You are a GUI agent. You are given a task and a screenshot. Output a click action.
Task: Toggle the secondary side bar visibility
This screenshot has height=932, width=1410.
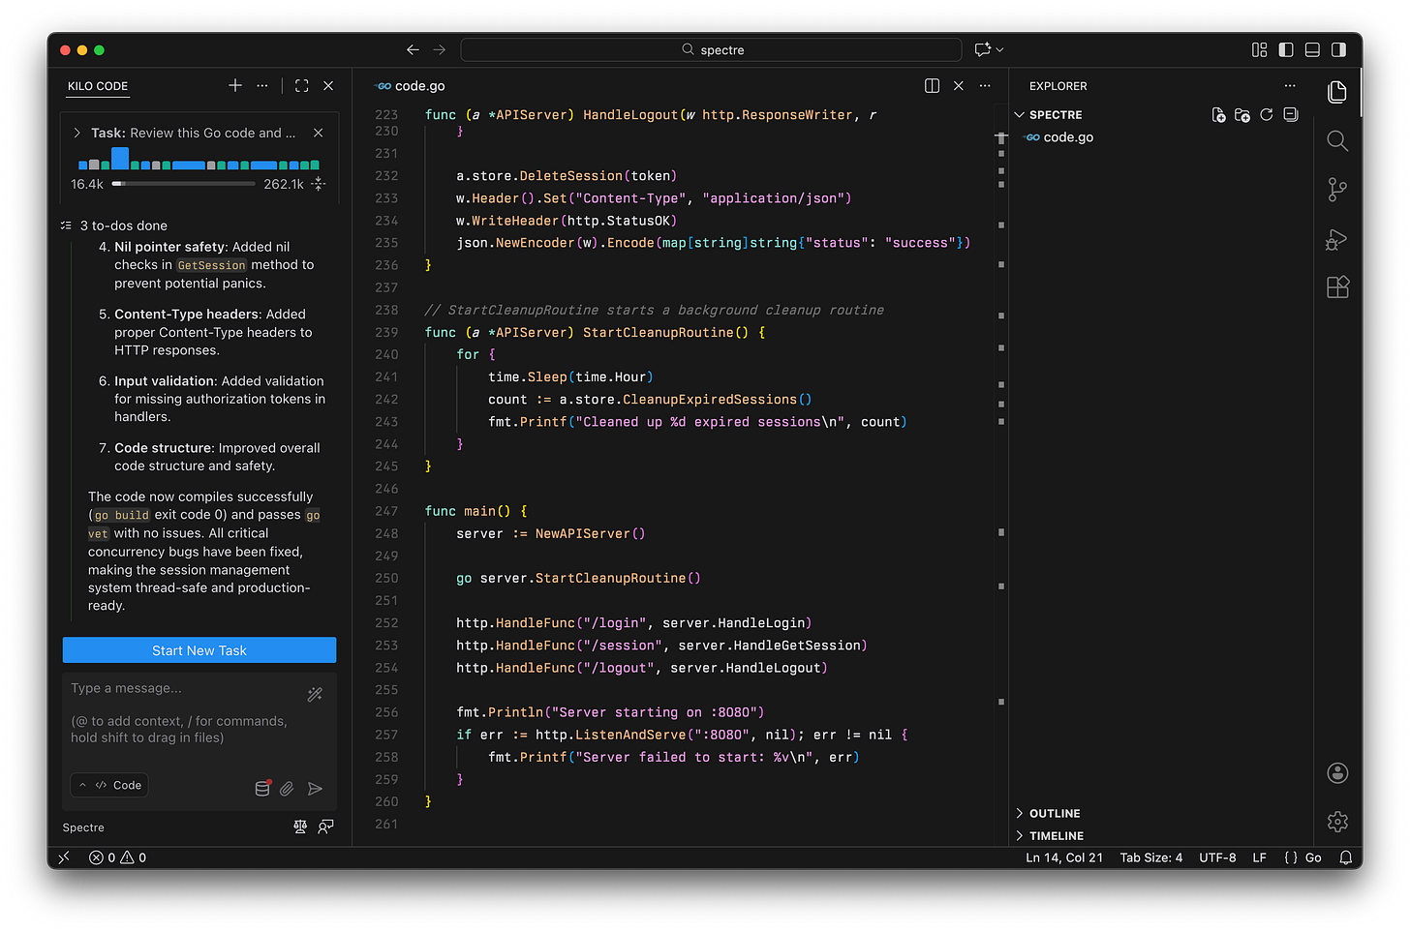pyautogui.click(x=1338, y=49)
